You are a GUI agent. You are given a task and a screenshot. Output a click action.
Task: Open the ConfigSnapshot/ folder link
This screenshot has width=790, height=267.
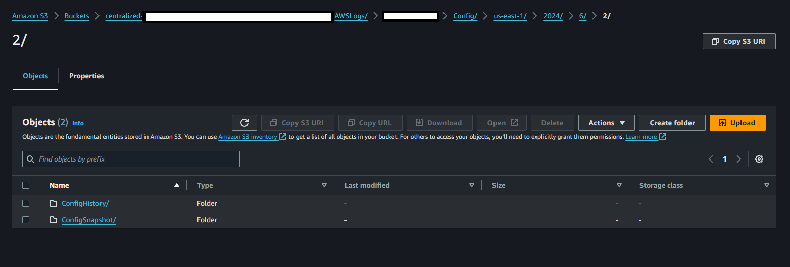89,220
